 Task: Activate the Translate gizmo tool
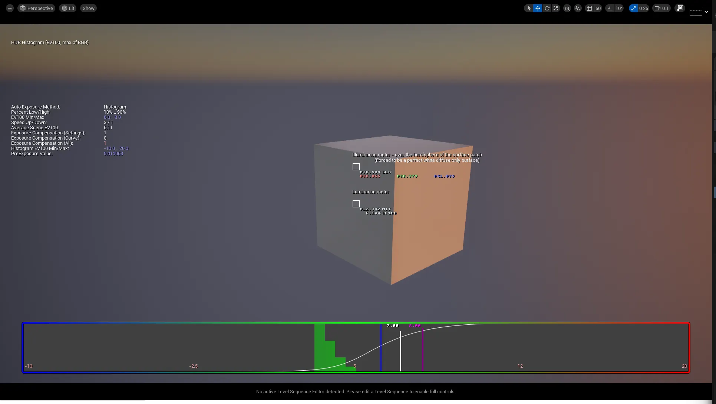(x=538, y=8)
